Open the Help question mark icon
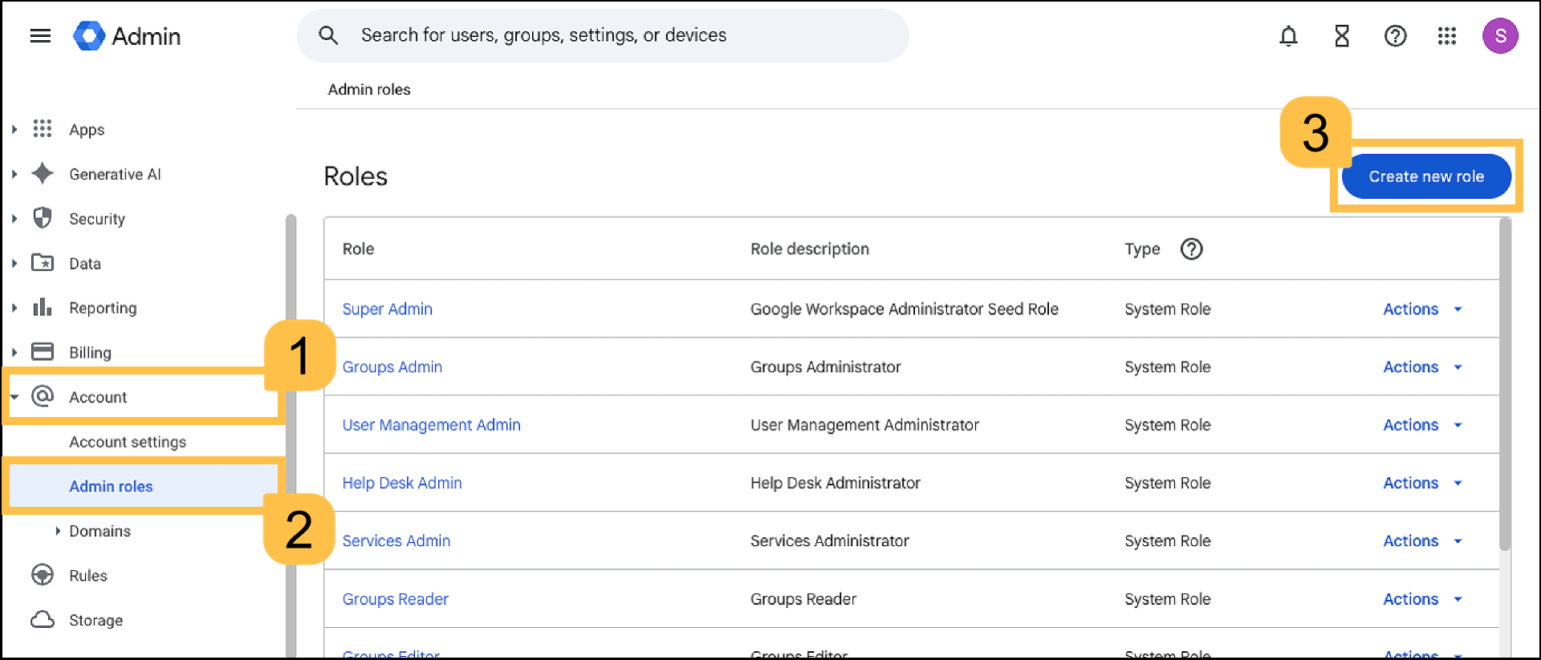The width and height of the screenshot is (1541, 660). coord(1395,36)
